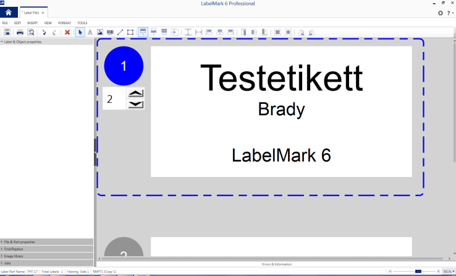This screenshot has width=456, height=276.
Task: Increase copies with up arrow
Action: [136, 93]
